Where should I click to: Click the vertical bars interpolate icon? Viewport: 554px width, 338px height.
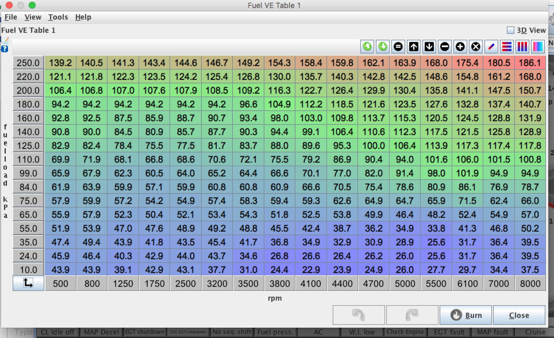522,47
